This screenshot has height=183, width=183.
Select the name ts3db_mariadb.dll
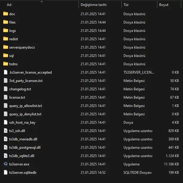(23, 139)
